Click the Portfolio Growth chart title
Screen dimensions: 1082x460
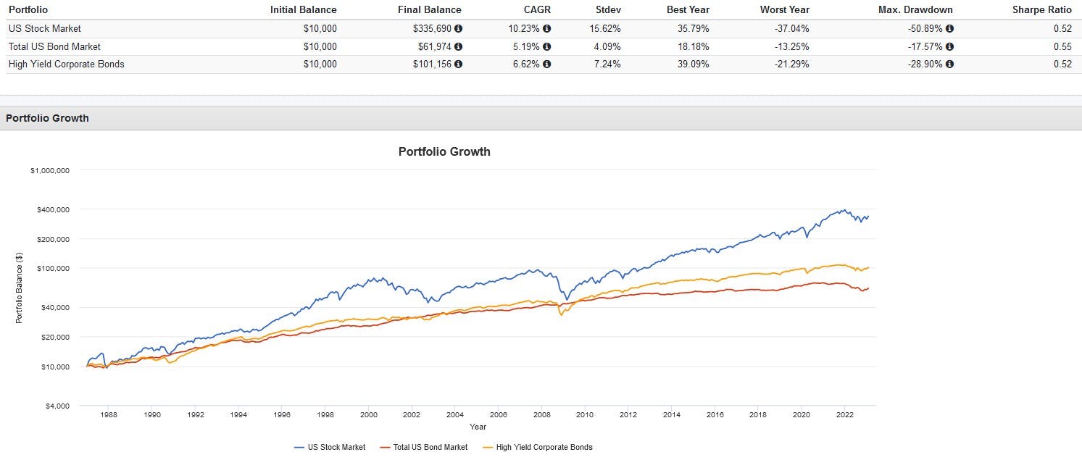click(x=444, y=152)
